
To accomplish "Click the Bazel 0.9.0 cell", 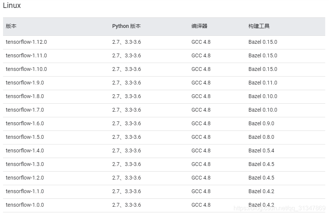I will pyautogui.click(x=261, y=123).
